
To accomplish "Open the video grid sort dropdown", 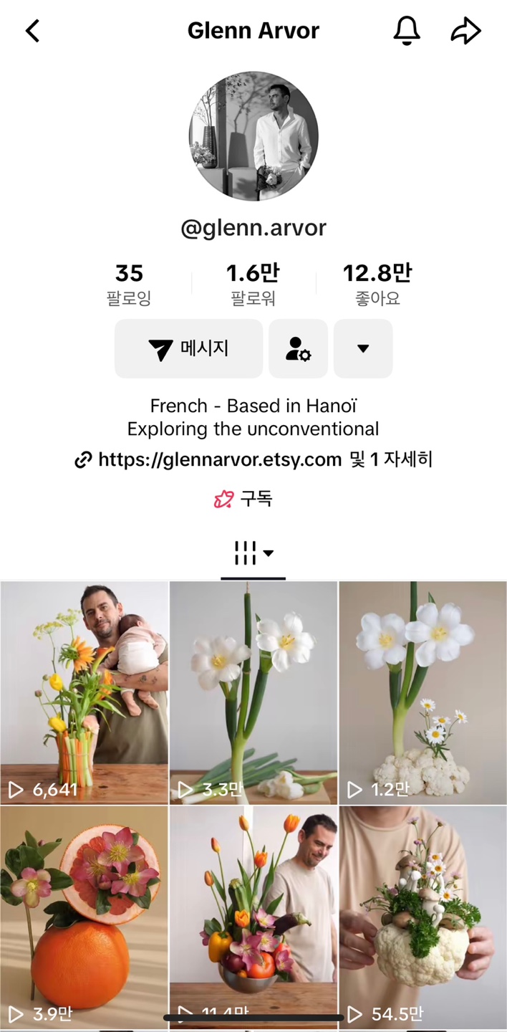I will point(253,553).
